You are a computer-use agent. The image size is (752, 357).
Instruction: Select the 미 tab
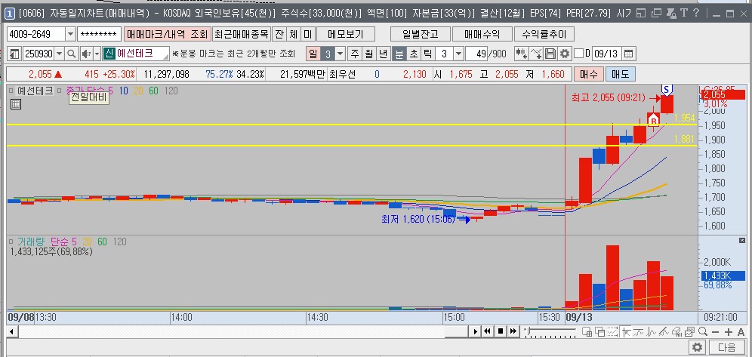pos(307,35)
